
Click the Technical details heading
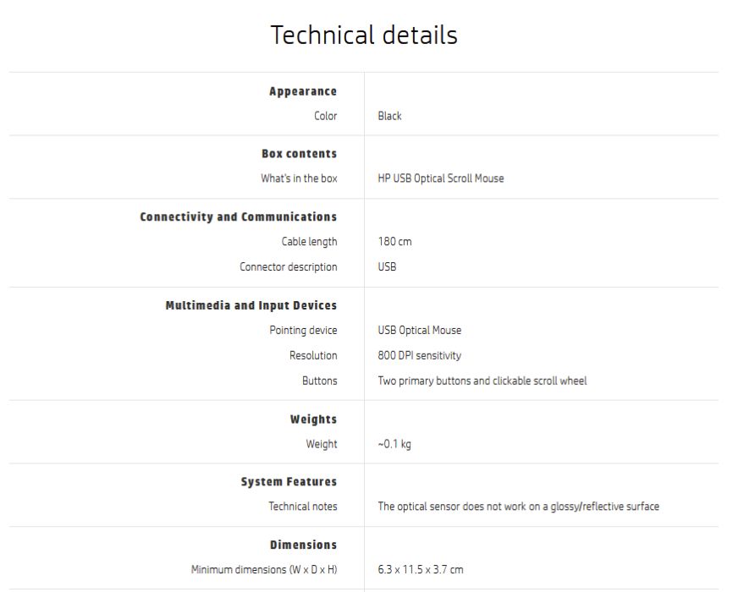(364, 35)
